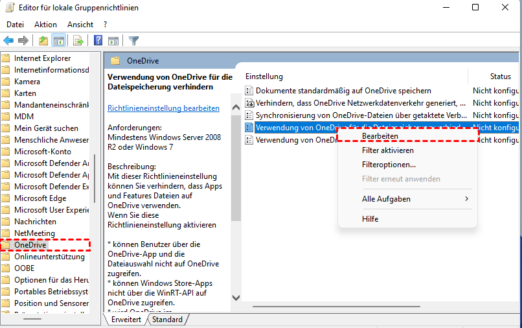Image resolution: width=522 pixels, height=328 pixels.
Task: Click the Internet Explorer folder icon
Action: click(x=6, y=58)
